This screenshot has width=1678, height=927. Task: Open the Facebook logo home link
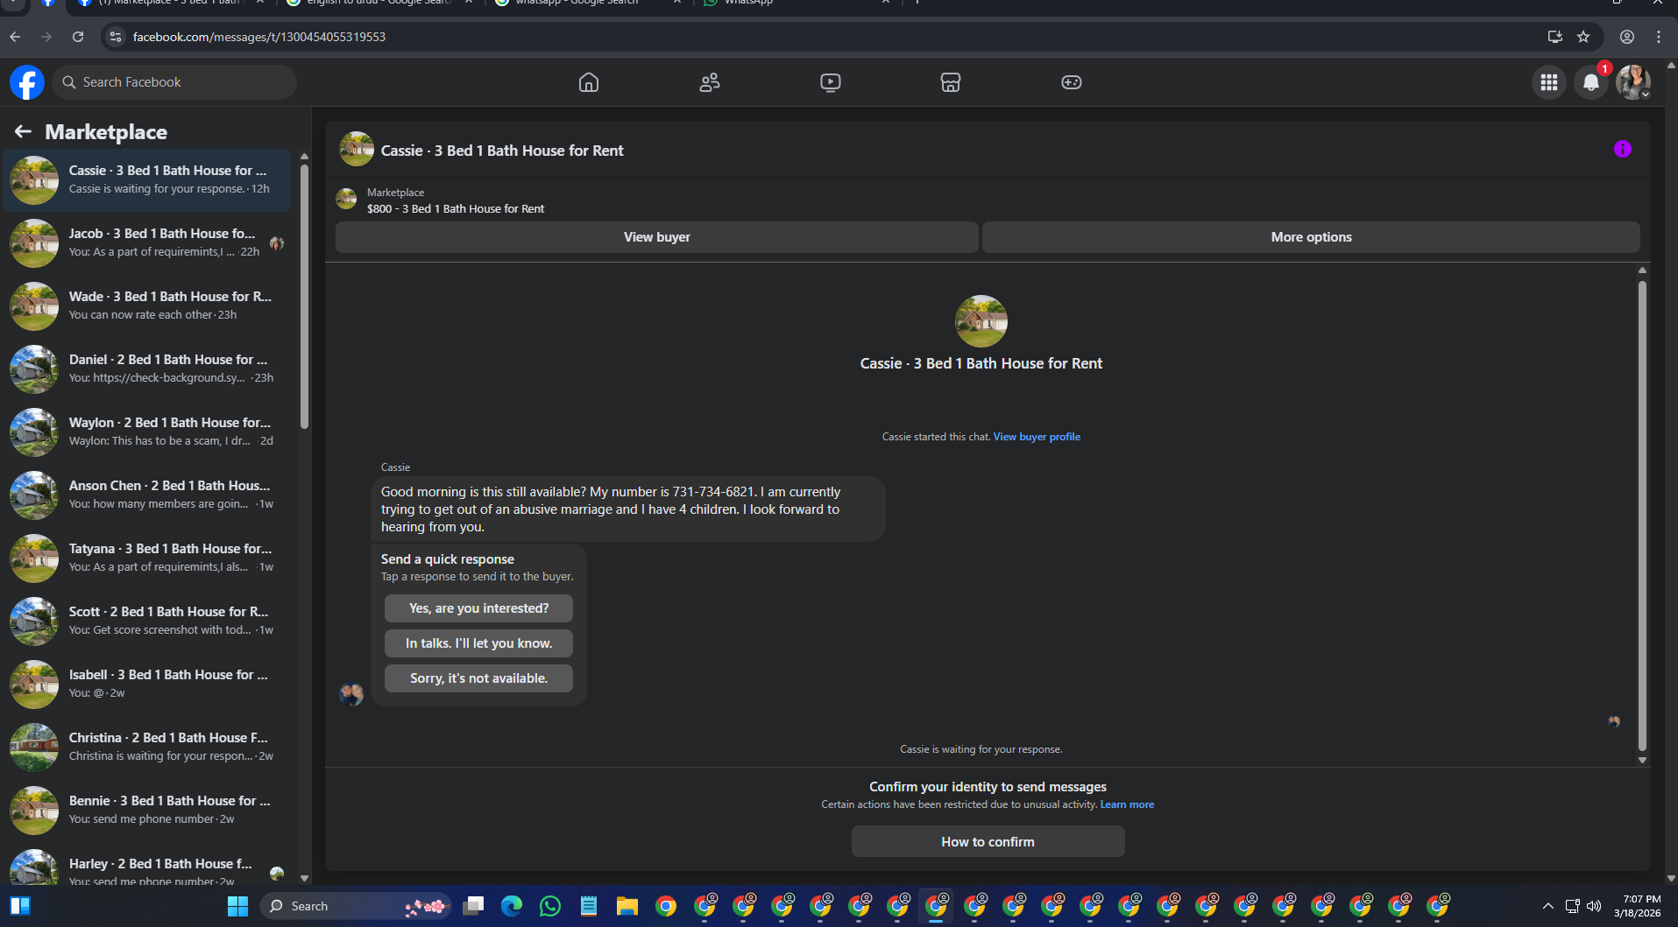point(27,82)
